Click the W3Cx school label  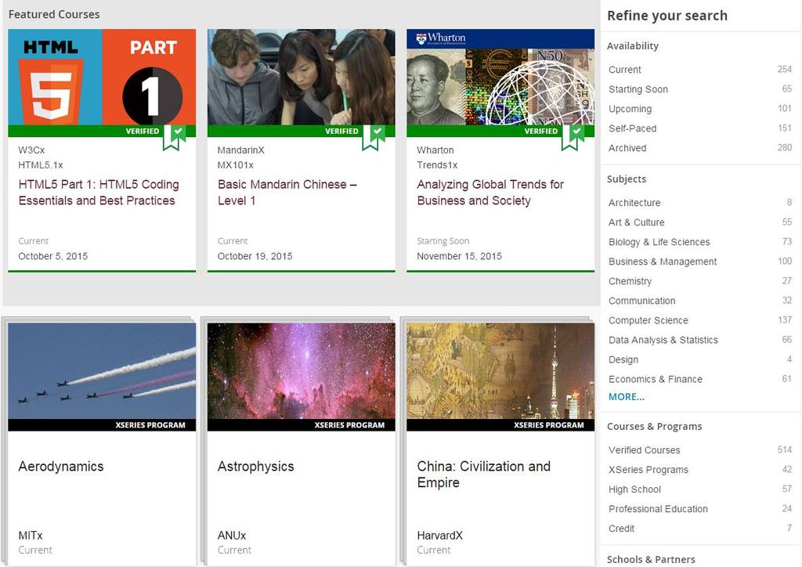click(31, 150)
